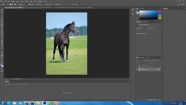Choose Subtract from selection mode

pos(13,4)
